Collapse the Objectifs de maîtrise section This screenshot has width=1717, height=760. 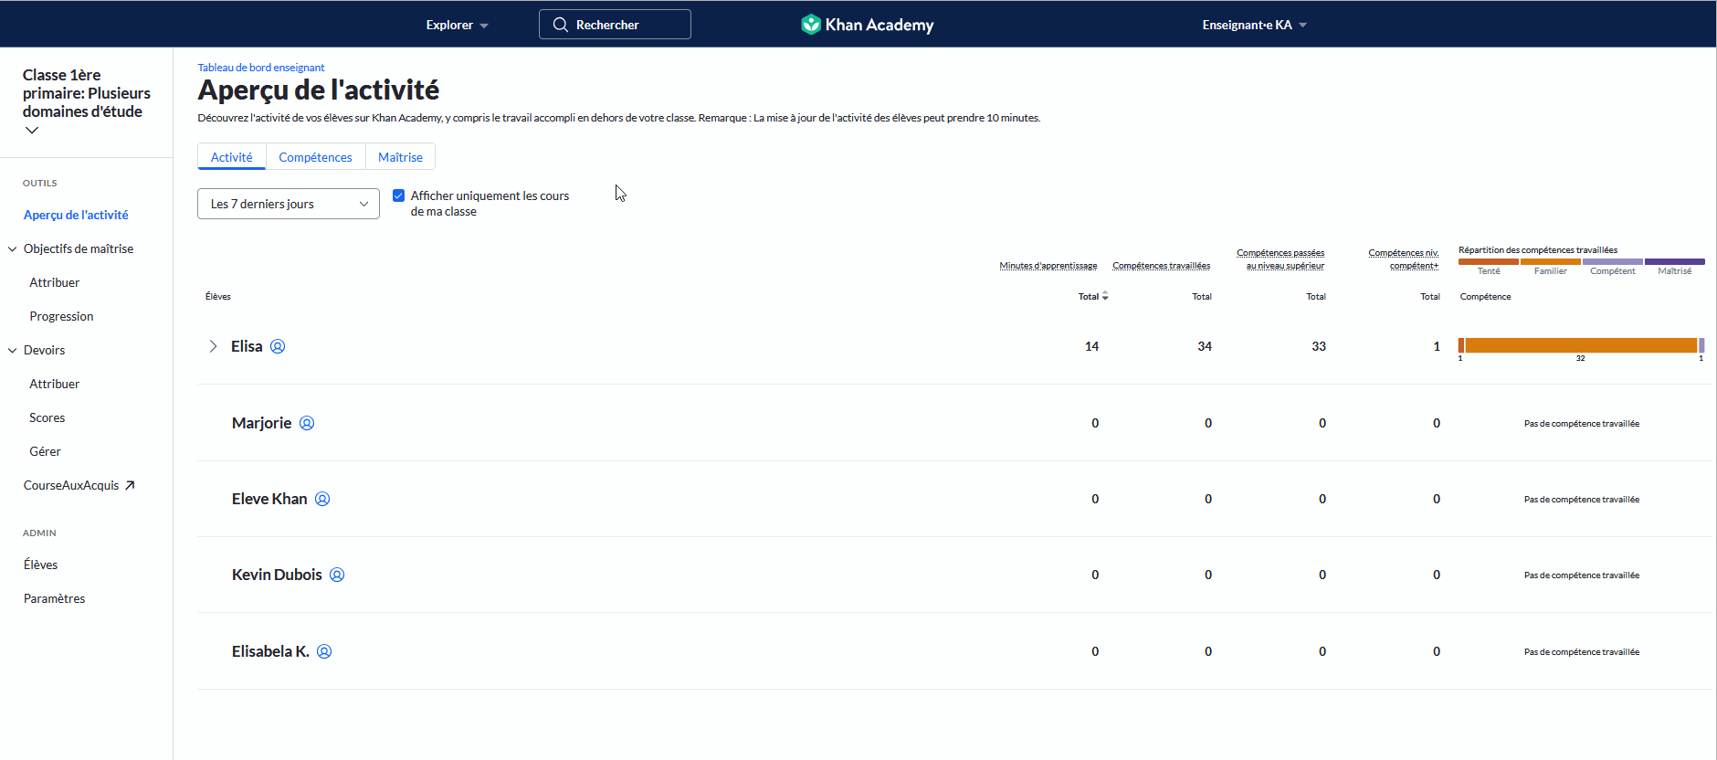pos(13,248)
